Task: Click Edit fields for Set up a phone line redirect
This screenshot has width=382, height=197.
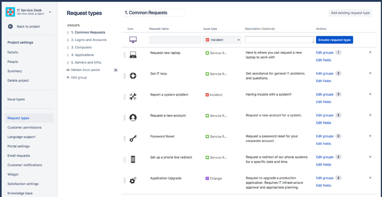Action: [323, 165]
